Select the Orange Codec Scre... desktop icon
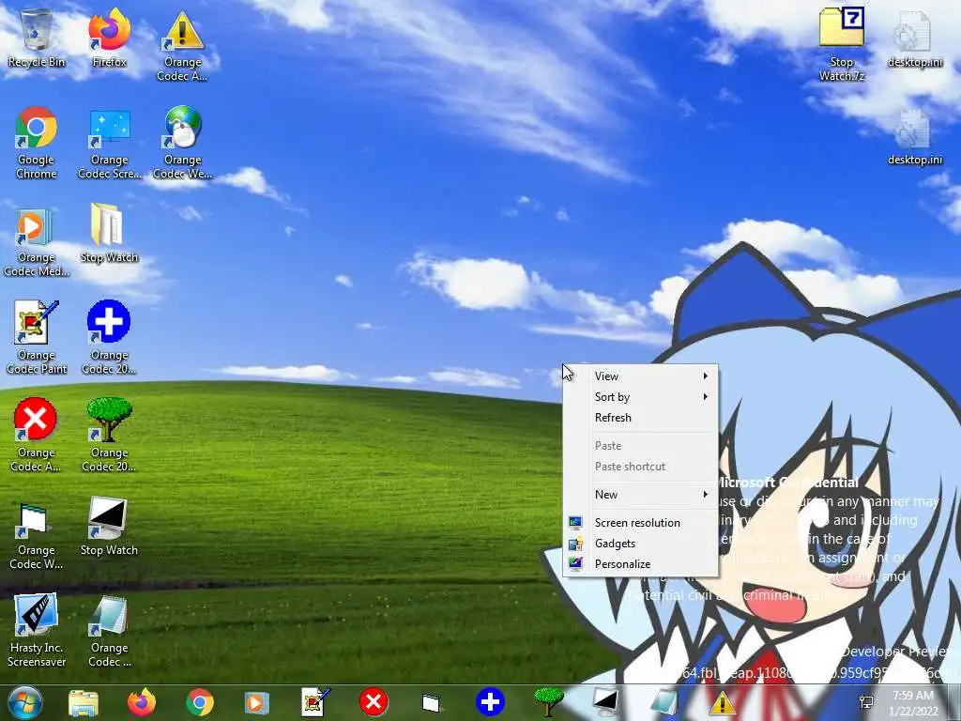 [109, 143]
